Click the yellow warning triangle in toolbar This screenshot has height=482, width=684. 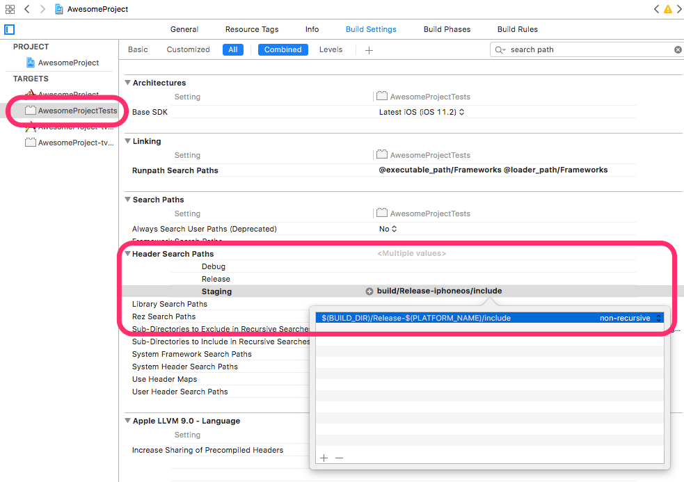tap(668, 9)
